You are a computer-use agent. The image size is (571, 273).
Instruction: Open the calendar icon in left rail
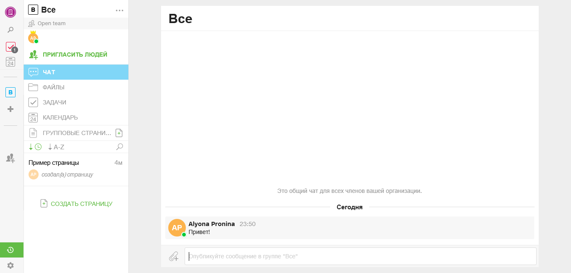pyautogui.click(x=10, y=62)
